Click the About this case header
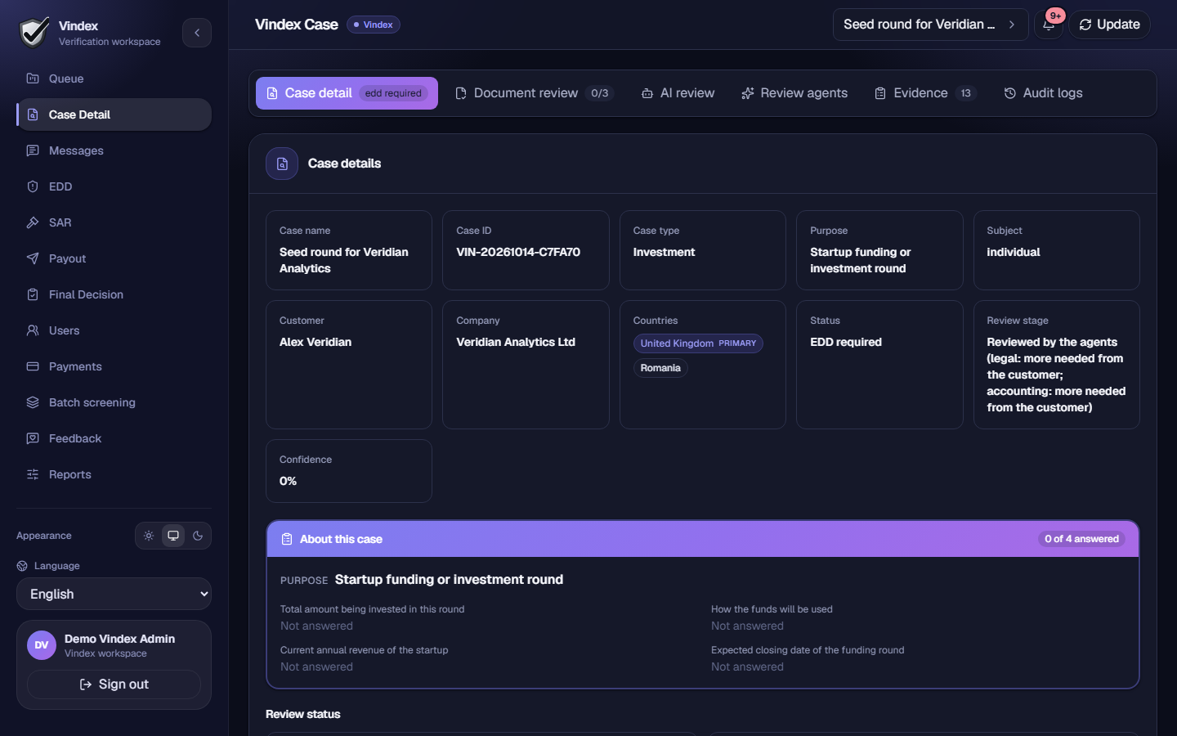 [x=703, y=539]
